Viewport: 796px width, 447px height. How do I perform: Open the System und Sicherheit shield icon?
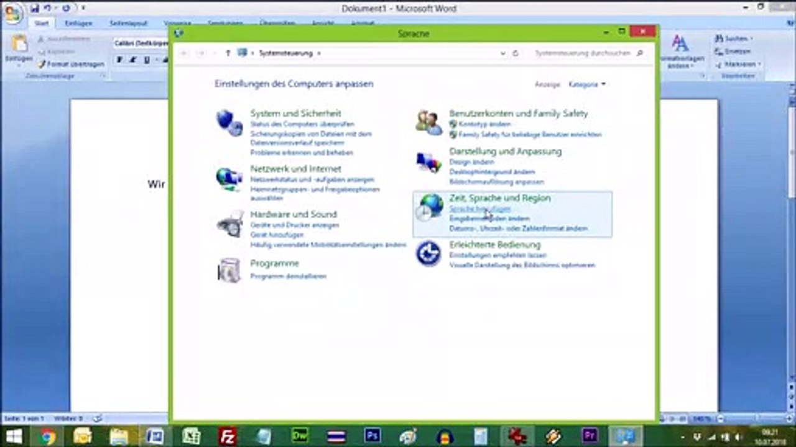point(229,122)
